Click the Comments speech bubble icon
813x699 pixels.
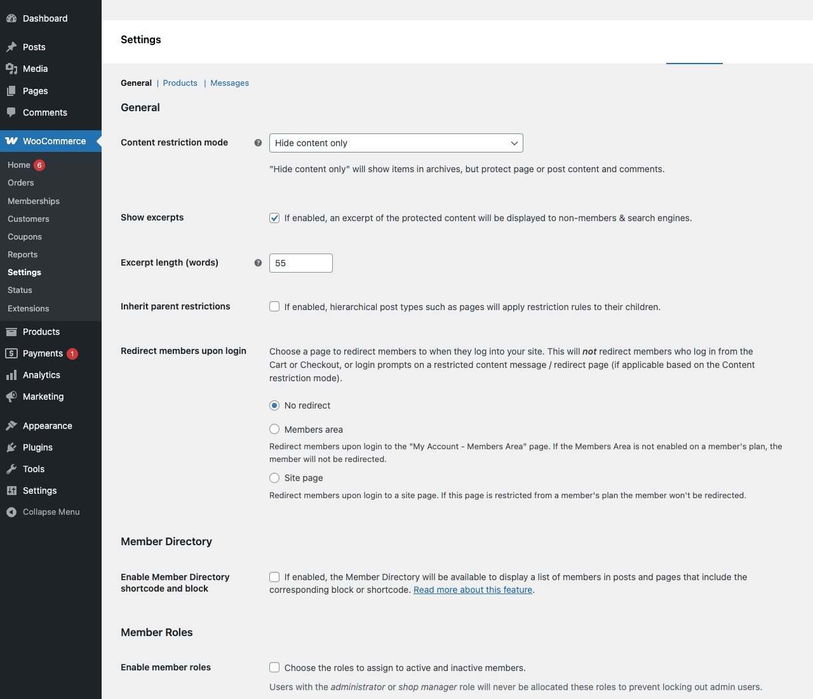(x=11, y=112)
